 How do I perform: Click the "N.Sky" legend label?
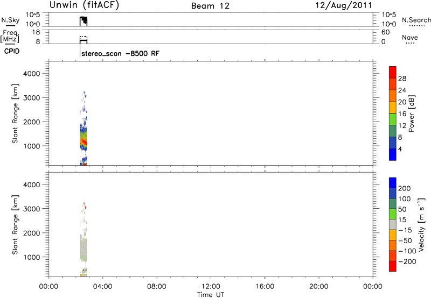click(10, 20)
